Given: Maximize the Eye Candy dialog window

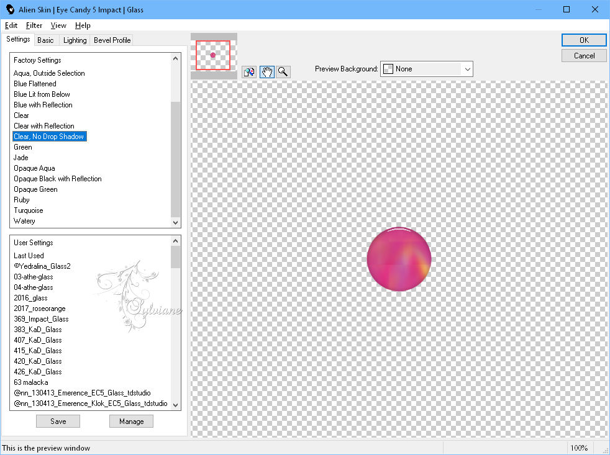Looking at the screenshot, I should pyautogui.click(x=567, y=9).
